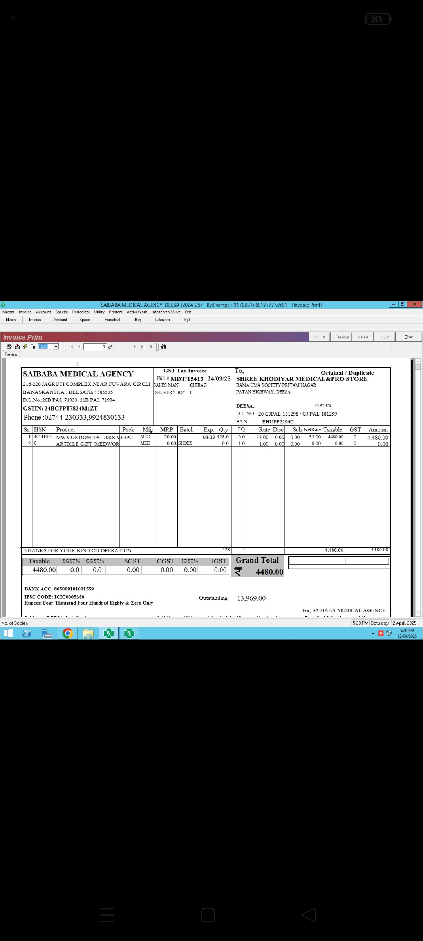423x941 pixels.
Task: Jump to last page arrow icon
Action: pos(143,347)
